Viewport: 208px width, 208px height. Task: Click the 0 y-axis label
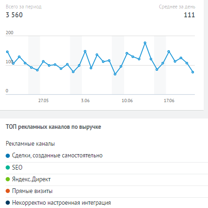point(7,91)
